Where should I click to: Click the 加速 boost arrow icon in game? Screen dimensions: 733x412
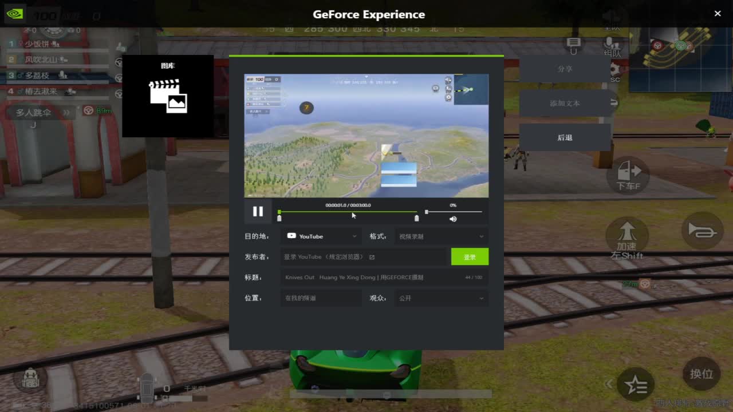(x=628, y=236)
